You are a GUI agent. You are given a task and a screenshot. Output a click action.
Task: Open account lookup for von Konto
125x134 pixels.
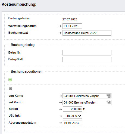coord(108,96)
